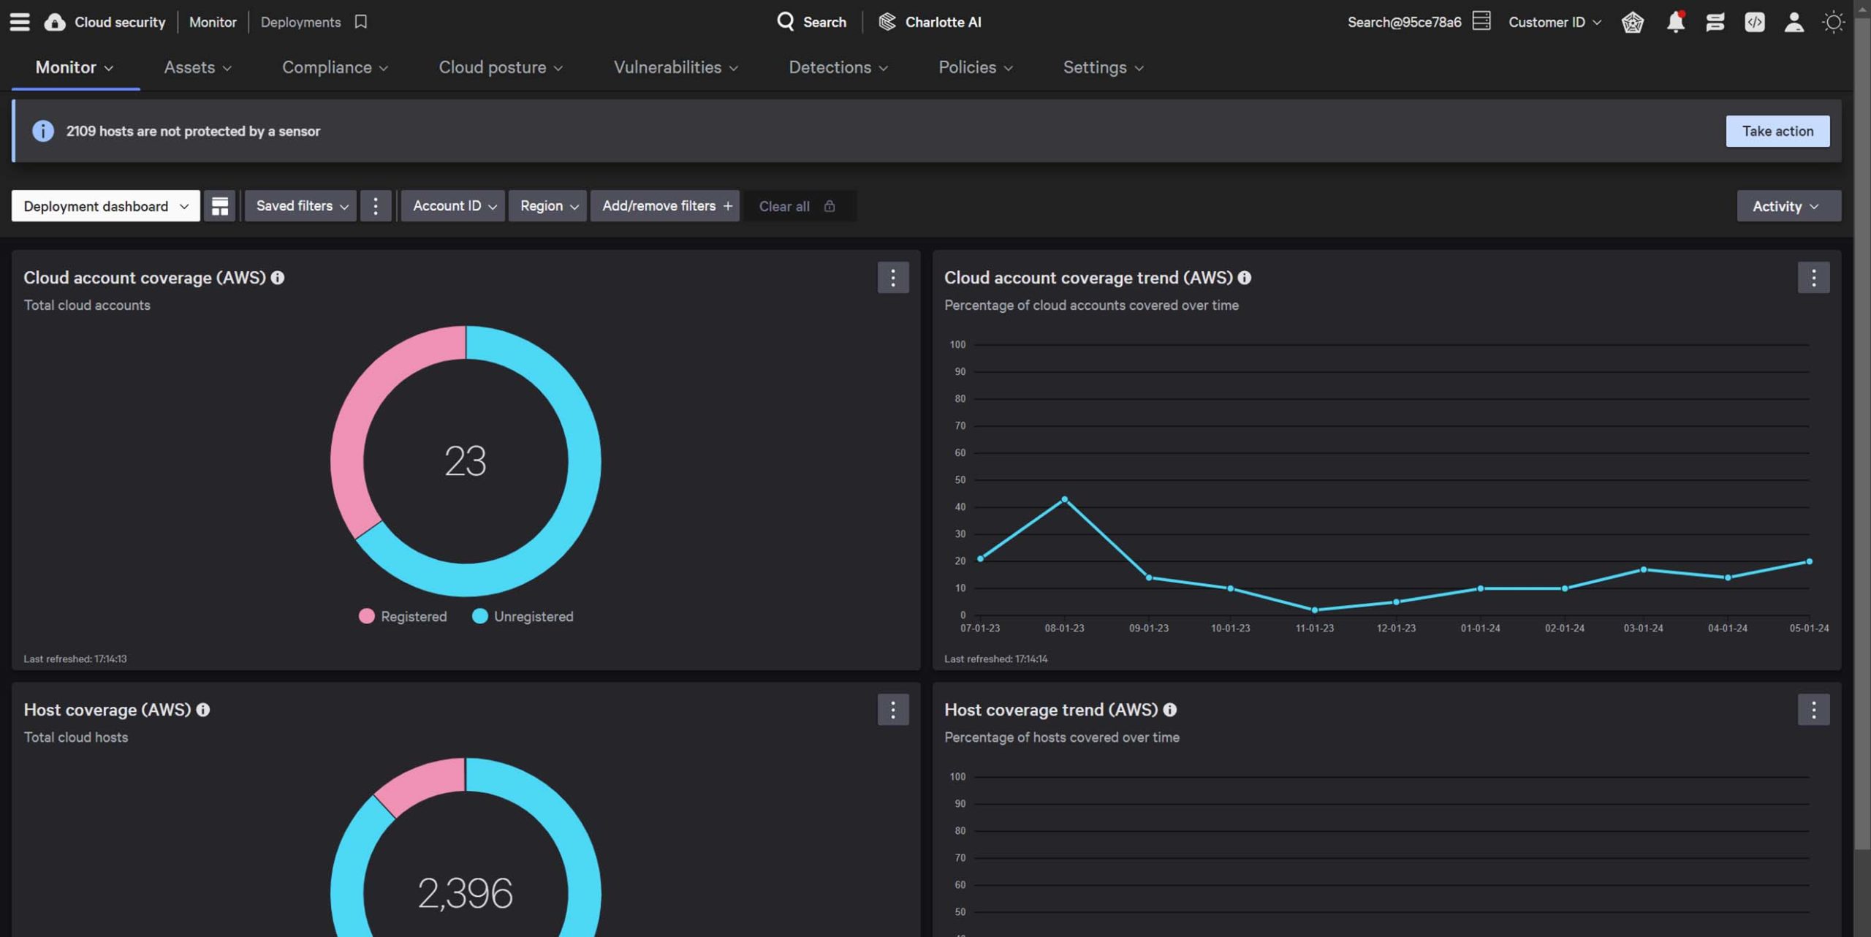
Task: Toggle Registered legend series
Action: click(x=403, y=616)
